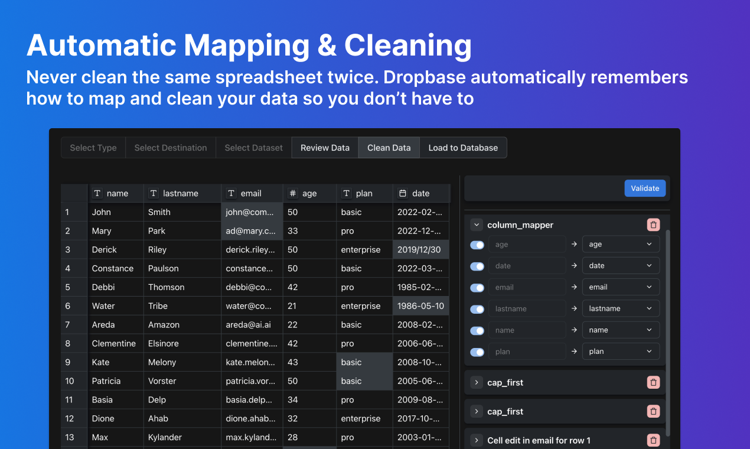Open the date target column dropdown
Screen dimensions: 750x449
[621, 265]
